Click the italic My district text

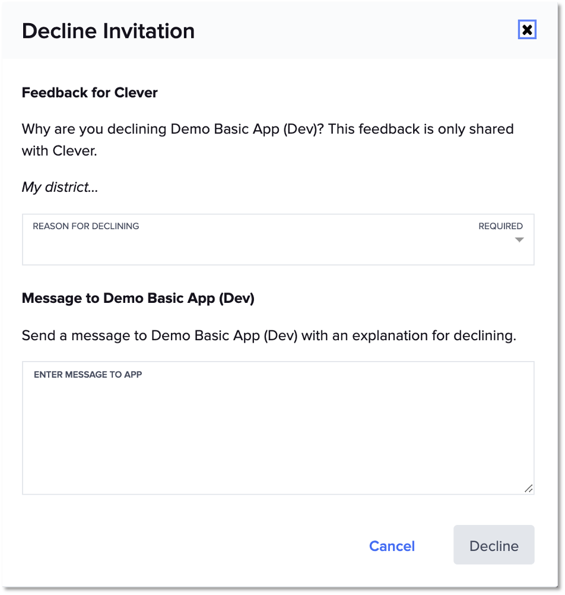(60, 187)
